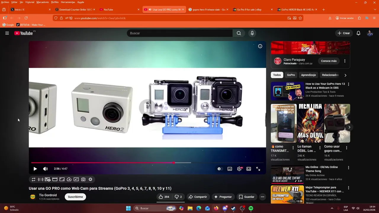Open Spotify from the taskbar
379x213 pixels.
(x=251, y=208)
